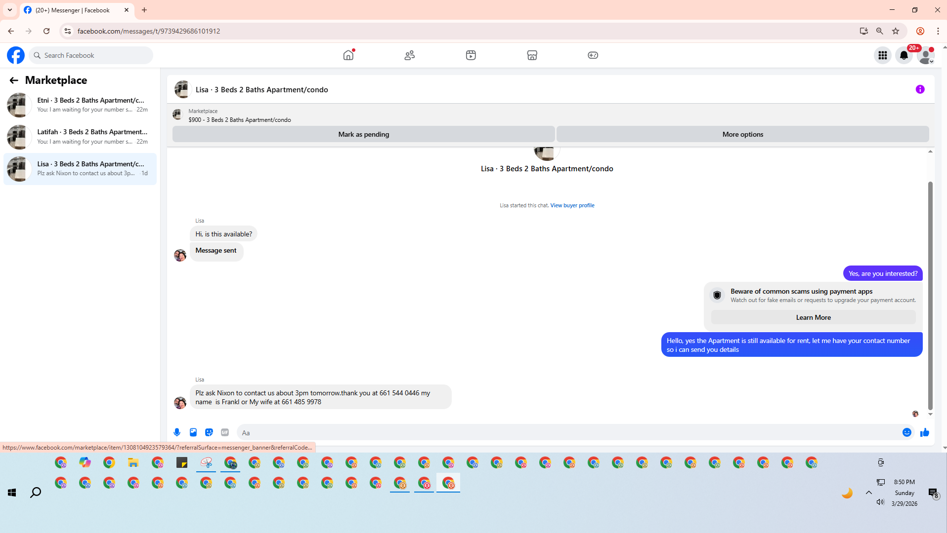Open the Chrome three-dot menu
Image resolution: width=947 pixels, height=533 pixels.
938,31
